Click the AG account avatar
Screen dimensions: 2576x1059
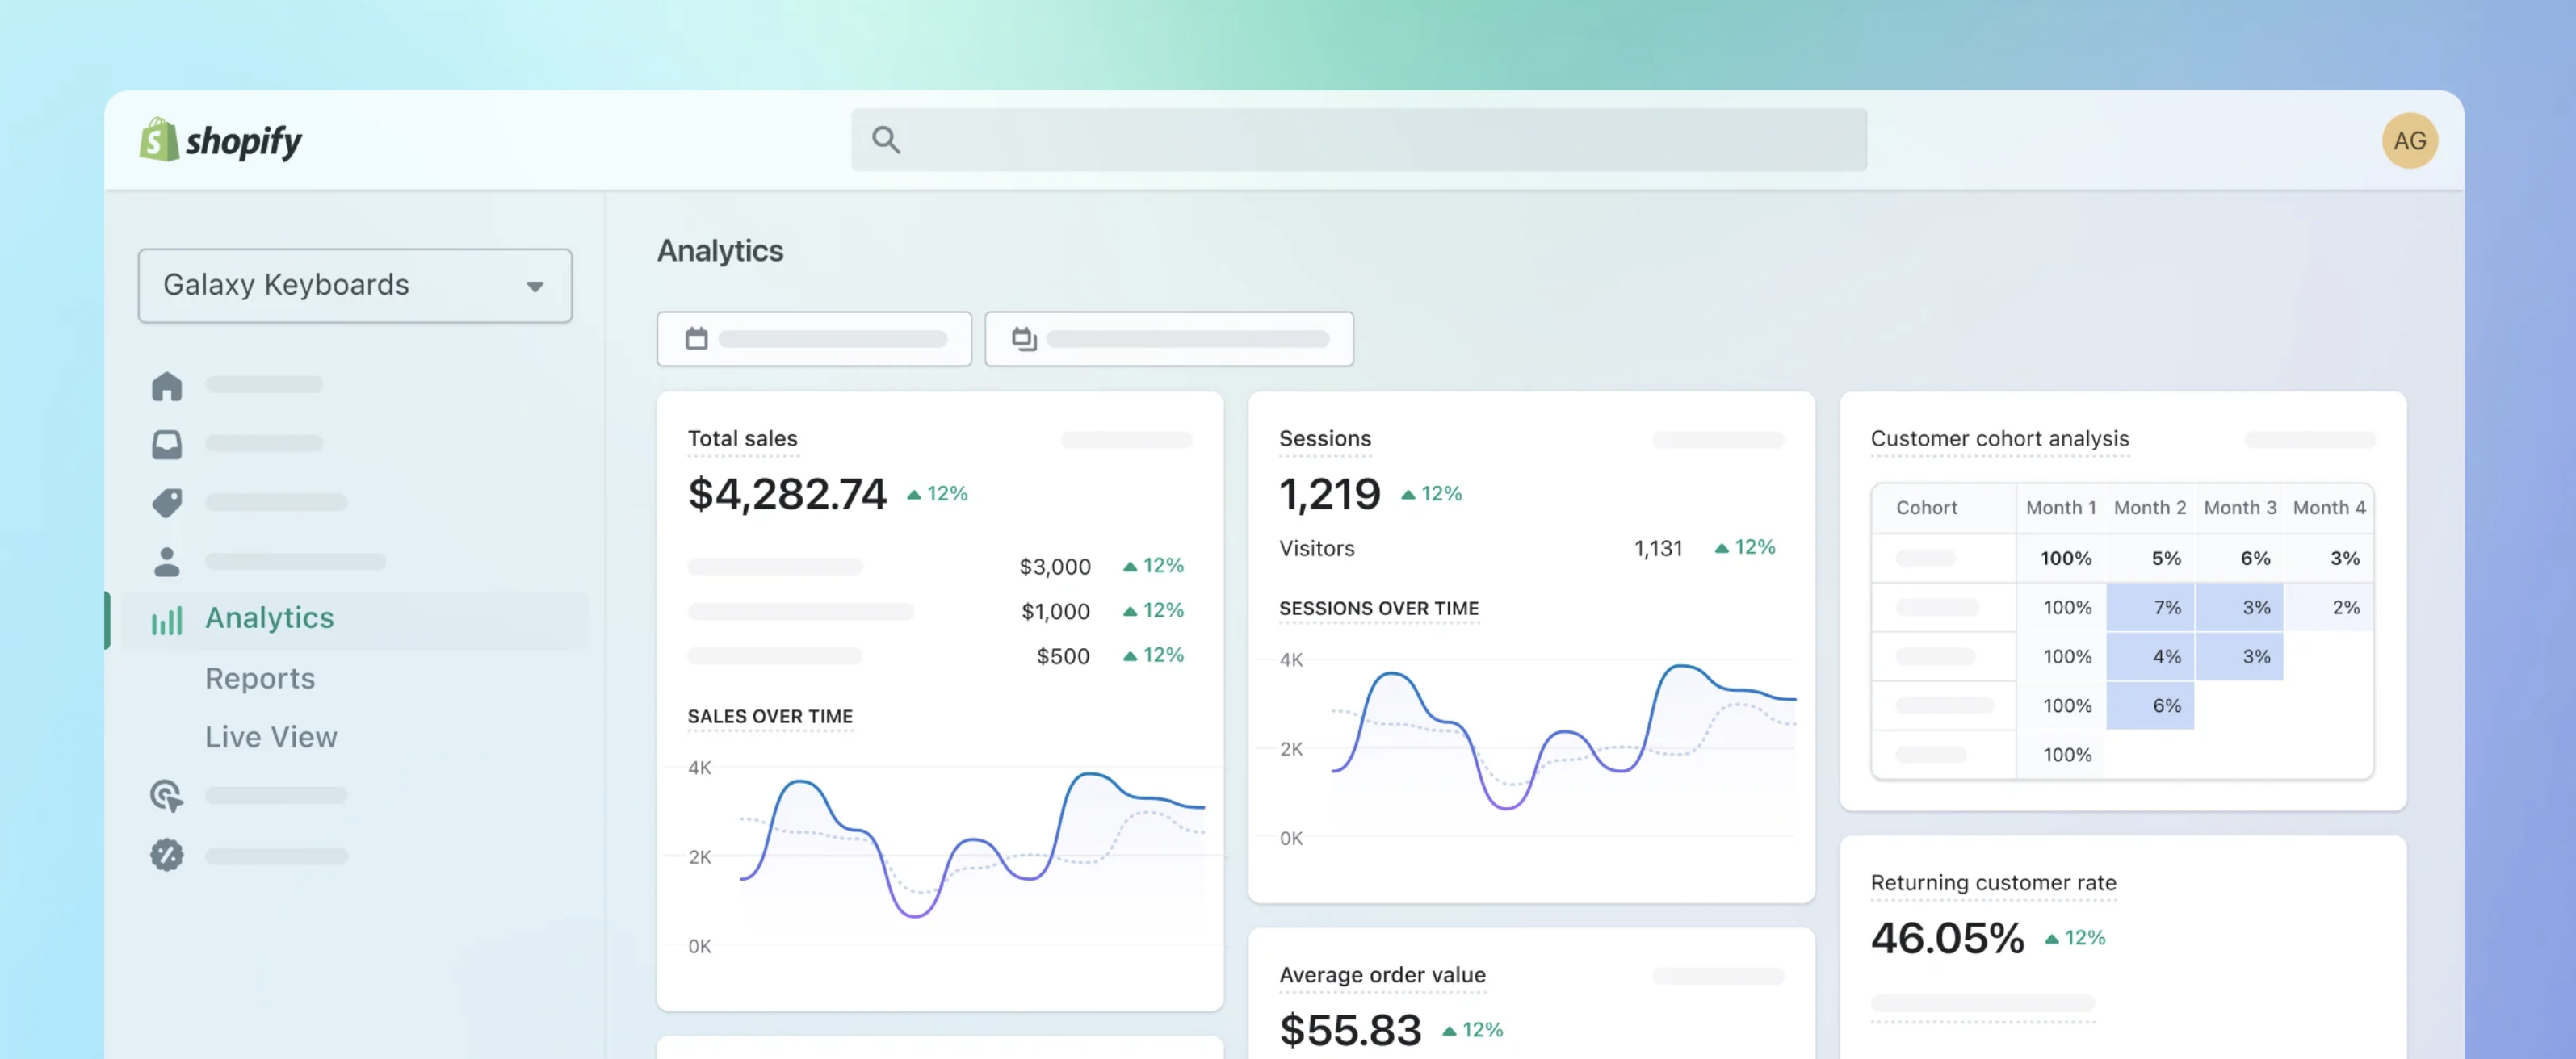(x=2409, y=141)
